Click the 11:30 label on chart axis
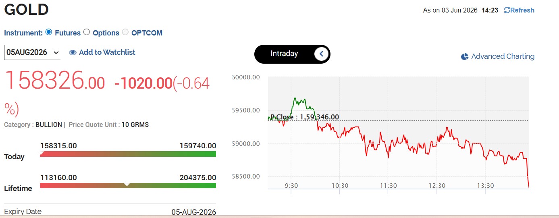 pyautogui.click(x=388, y=186)
